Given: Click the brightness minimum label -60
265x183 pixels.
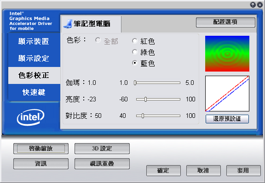Looking at the screenshot, I should click(x=123, y=99).
